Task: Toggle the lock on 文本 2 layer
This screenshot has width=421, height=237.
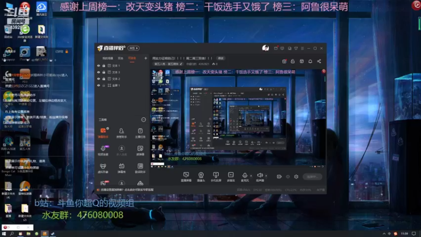Action: 104,78
